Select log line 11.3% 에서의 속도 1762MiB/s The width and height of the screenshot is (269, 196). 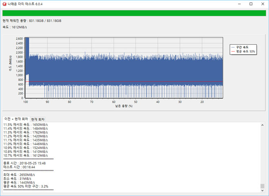26,132
